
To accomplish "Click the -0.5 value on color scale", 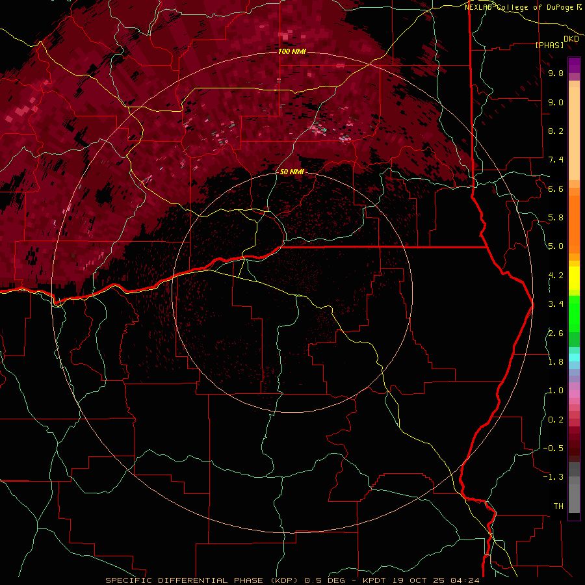I will [554, 448].
